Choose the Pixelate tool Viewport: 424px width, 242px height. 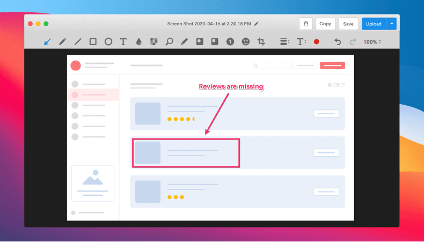[x=153, y=41]
